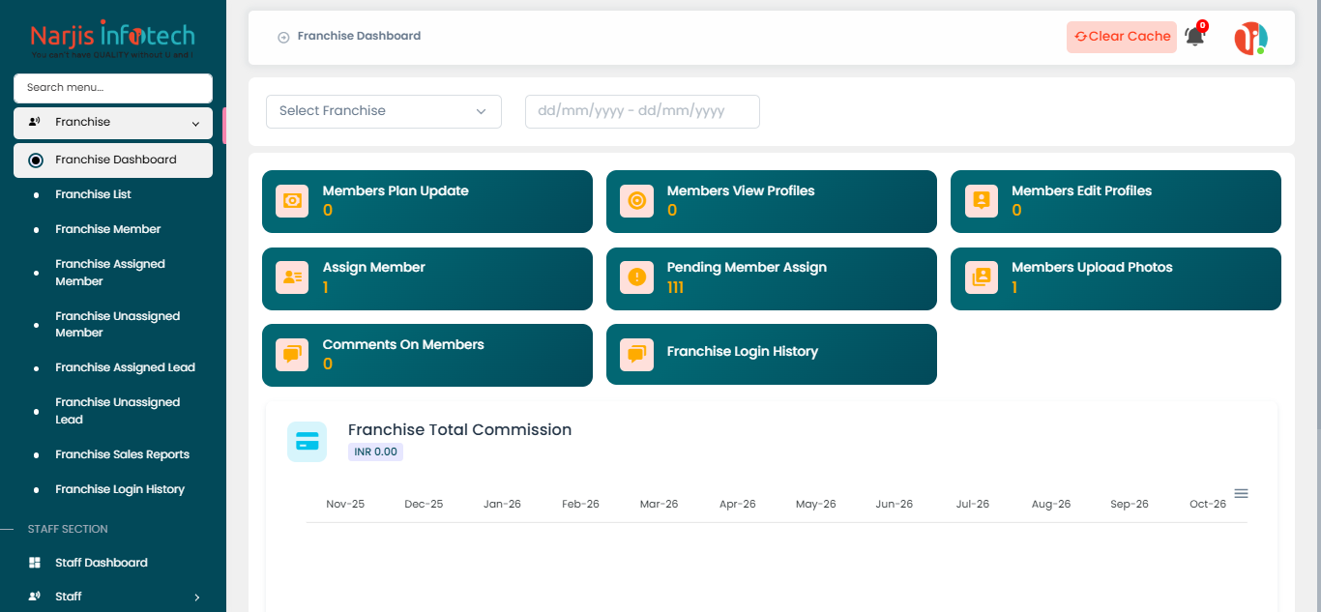Image resolution: width=1321 pixels, height=612 pixels.
Task: Click the Search menu input field
Action: pos(113,88)
